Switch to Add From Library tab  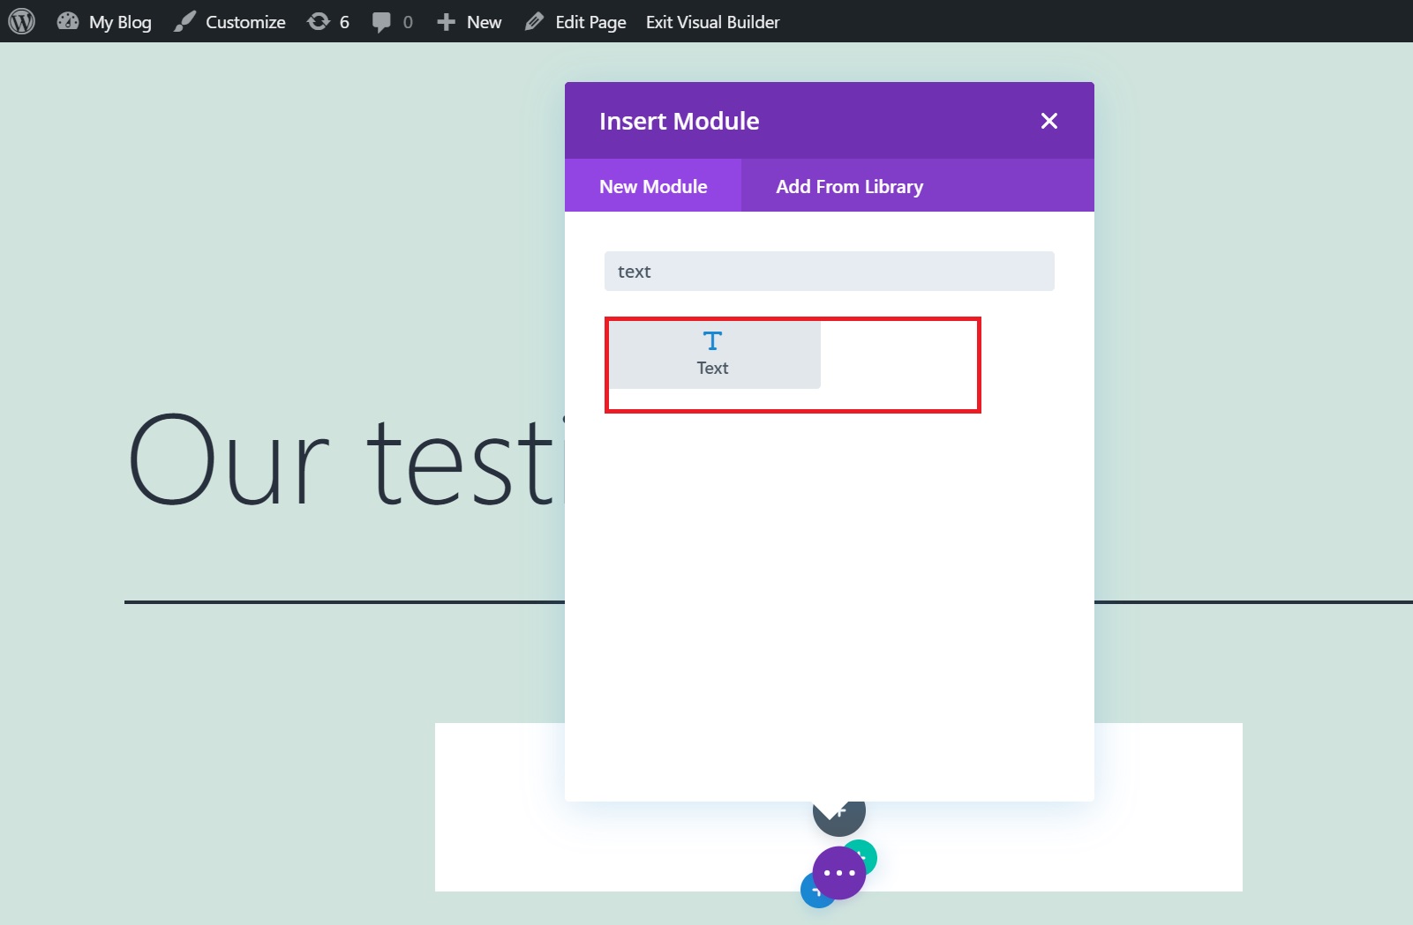pyautogui.click(x=850, y=186)
